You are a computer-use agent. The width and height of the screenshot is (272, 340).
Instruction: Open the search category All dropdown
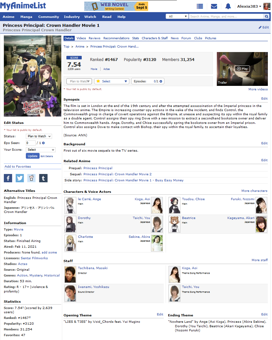177,17
